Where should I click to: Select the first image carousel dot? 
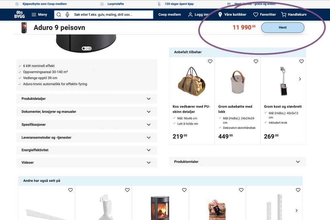[83, 48]
